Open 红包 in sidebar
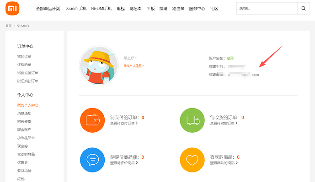The image size is (315, 182). pyautogui.click(x=21, y=179)
